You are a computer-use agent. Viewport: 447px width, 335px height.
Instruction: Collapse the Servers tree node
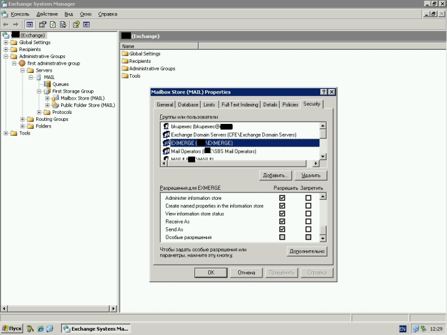coord(22,70)
